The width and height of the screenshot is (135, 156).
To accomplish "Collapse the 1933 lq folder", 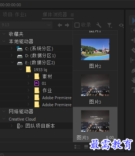I will point(21,69).
